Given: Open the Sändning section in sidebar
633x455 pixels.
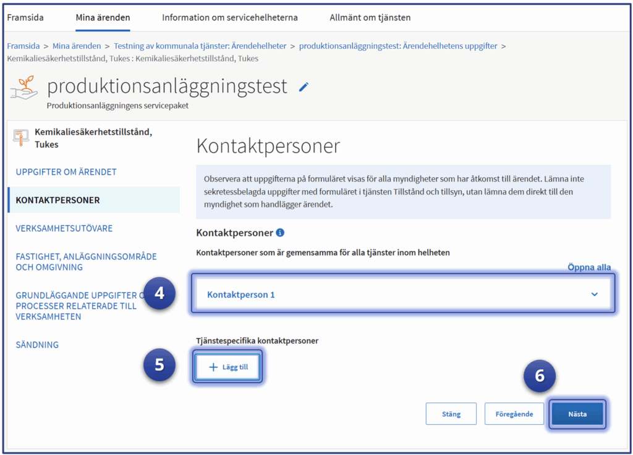Looking at the screenshot, I should (37, 344).
